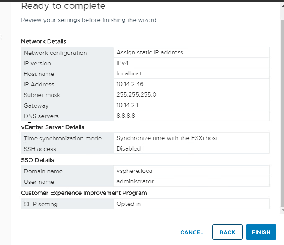This screenshot has width=284, height=245.
Task: Click the 'SSH access' label
Action: pyautogui.click(x=40, y=149)
